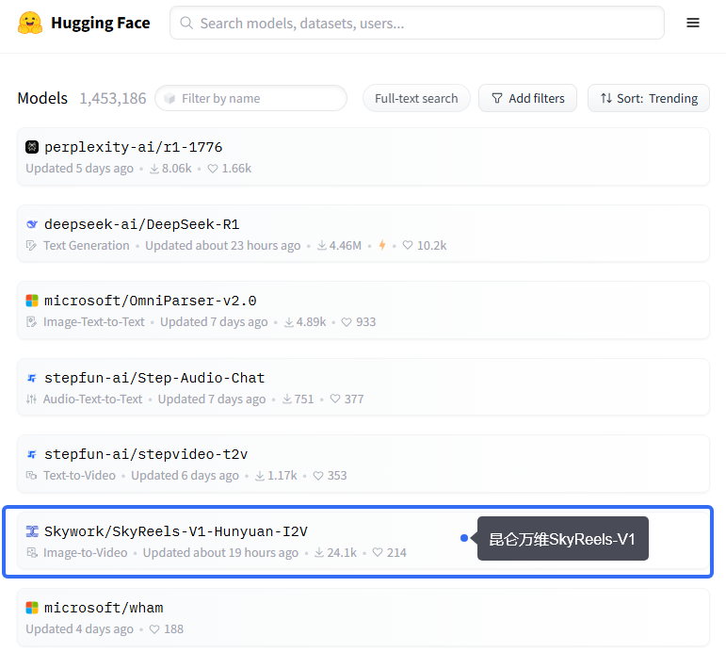The width and height of the screenshot is (726, 652).
Task: Open perplexity-ai/r1-1776 model link
Action: 134,147
